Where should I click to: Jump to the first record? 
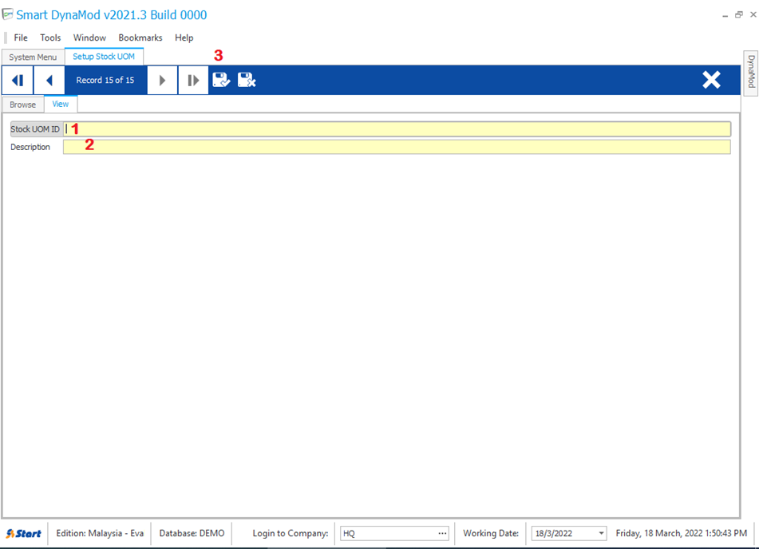[x=17, y=80]
